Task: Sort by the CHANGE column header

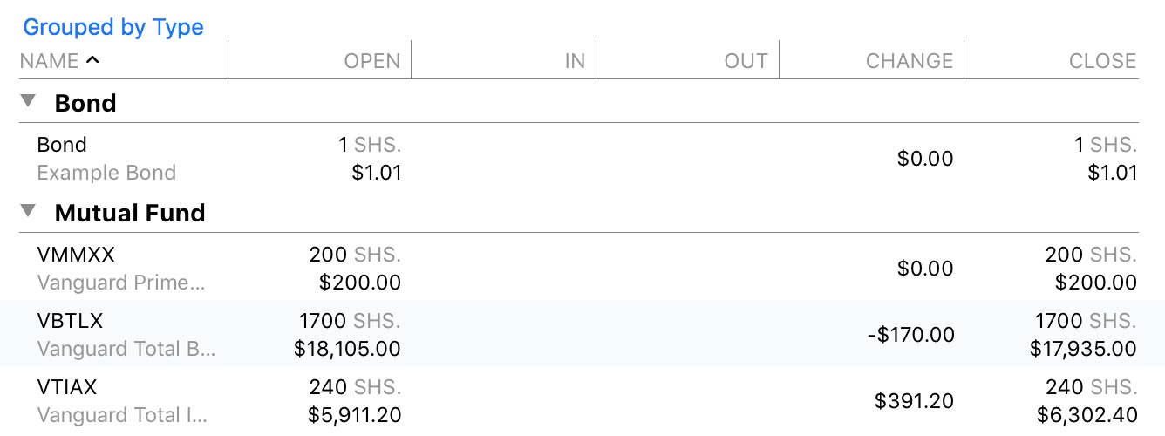Action: pyautogui.click(x=909, y=61)
